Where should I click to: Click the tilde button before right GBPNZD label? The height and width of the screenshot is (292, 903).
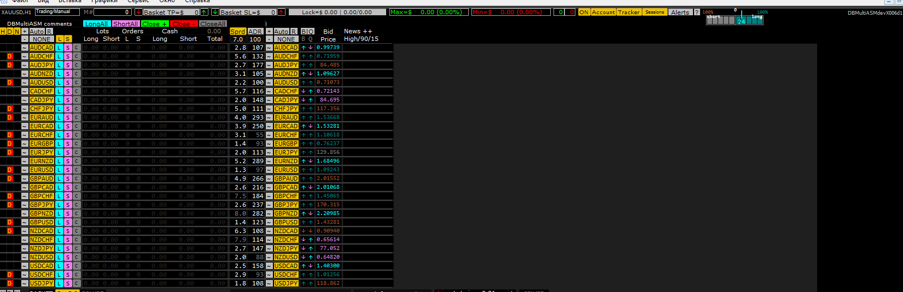(x=269, y=213)
